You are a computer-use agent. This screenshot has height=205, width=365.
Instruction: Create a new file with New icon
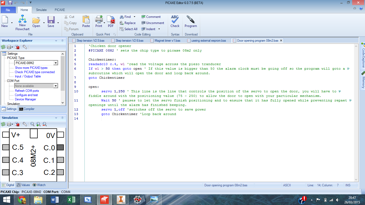[5, 21]
